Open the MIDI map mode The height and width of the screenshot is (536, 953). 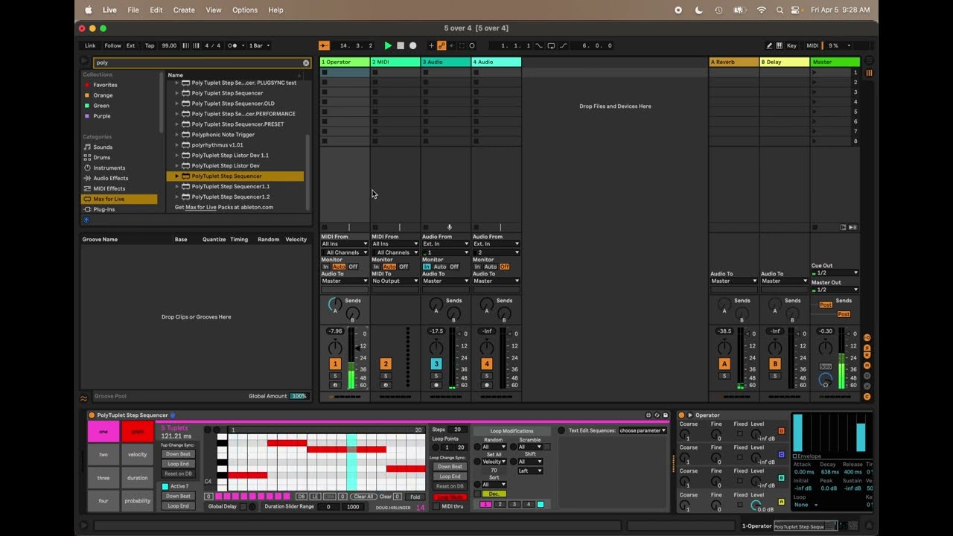(x=812, y=45)
